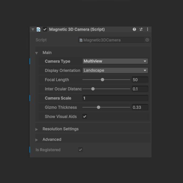Open the Camera Type Multiview dropdown
The height and width of the screenshot is (183, 183).
click(x=115, y=61)
